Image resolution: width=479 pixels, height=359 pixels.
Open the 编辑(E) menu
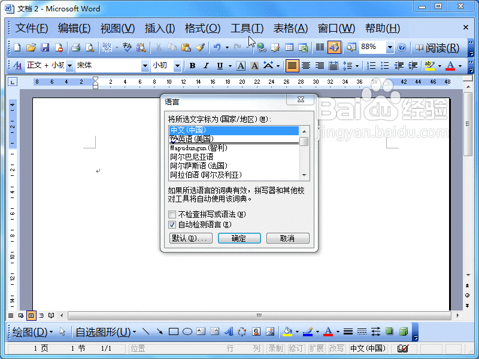pos(74,28)
